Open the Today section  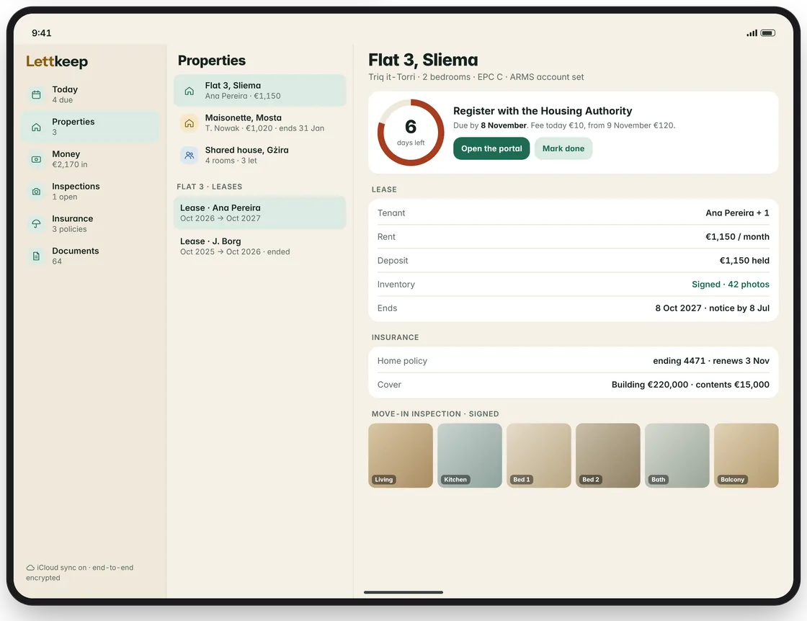click(91, 94)
